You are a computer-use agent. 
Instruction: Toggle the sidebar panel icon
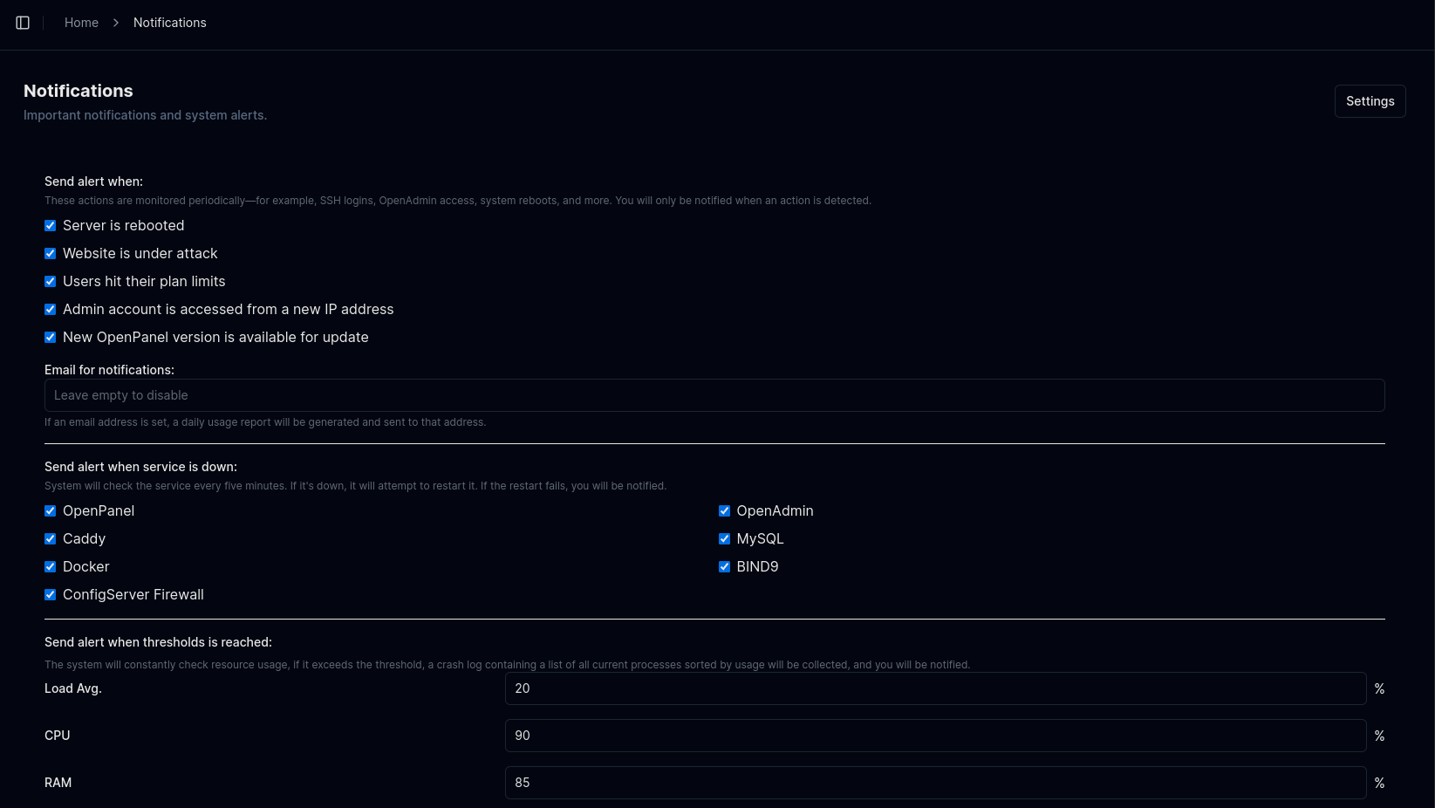click(x=23, y=23)
